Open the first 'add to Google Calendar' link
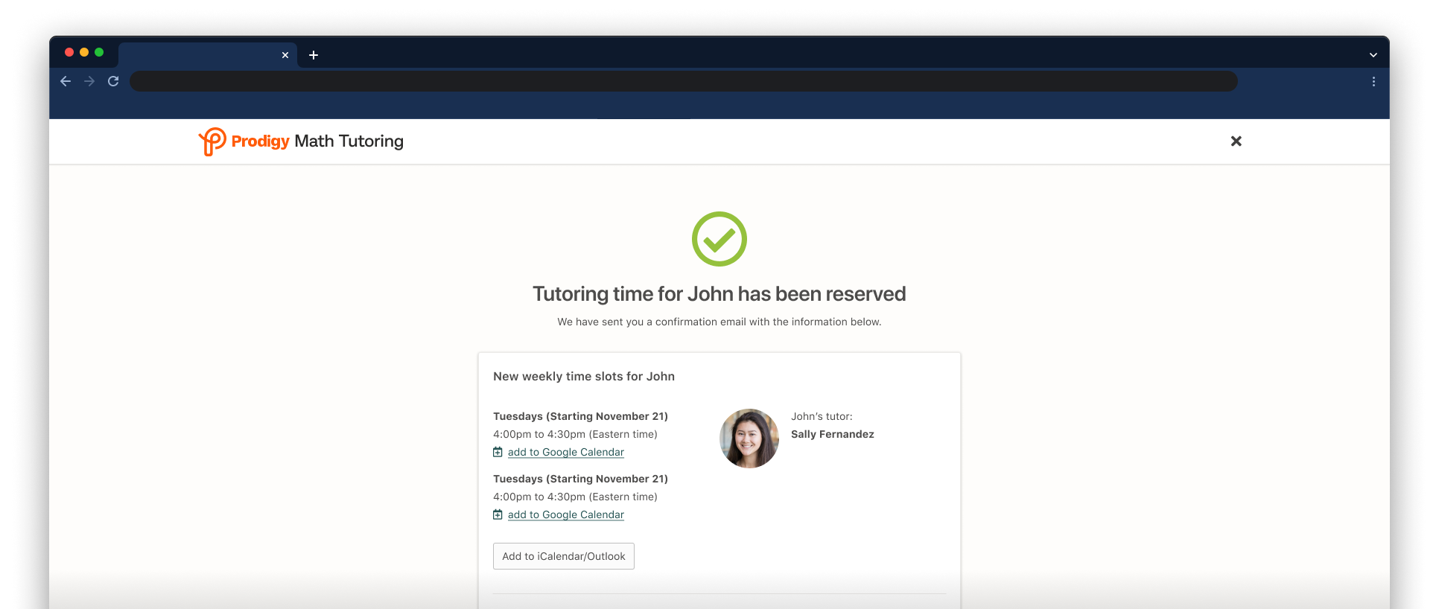Viewport: 1439px width, 609px height. click(565, 452)
